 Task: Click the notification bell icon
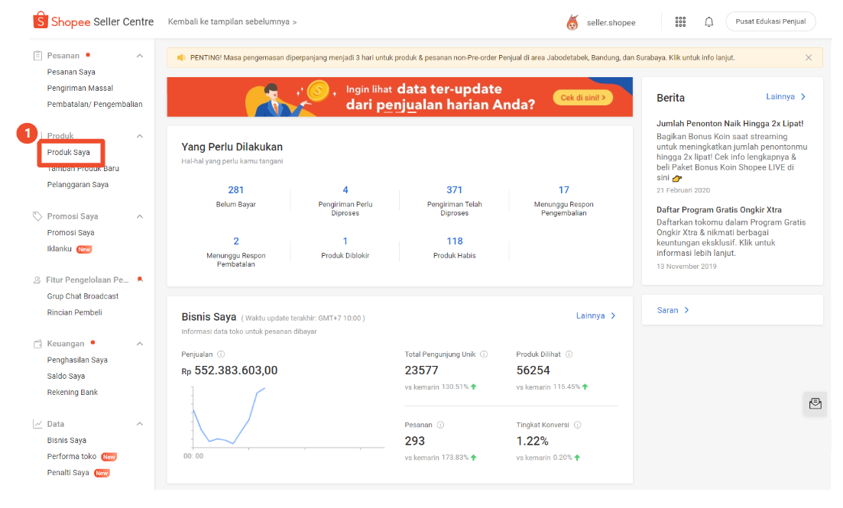(x=708, y=22)
